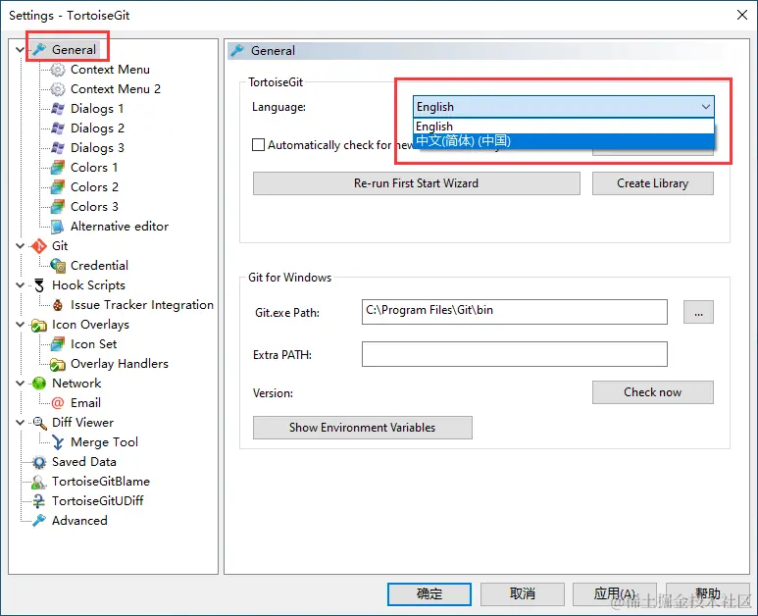Open the Credential settings page

tap(99, 266)
